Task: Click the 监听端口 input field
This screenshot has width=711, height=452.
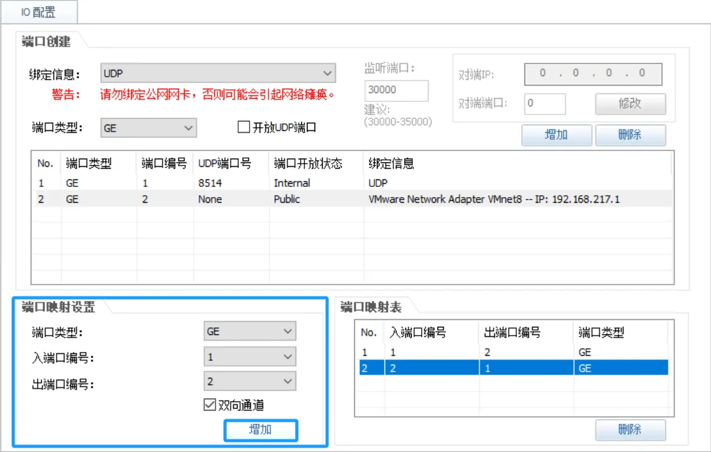Action: [x=396, y=90]
